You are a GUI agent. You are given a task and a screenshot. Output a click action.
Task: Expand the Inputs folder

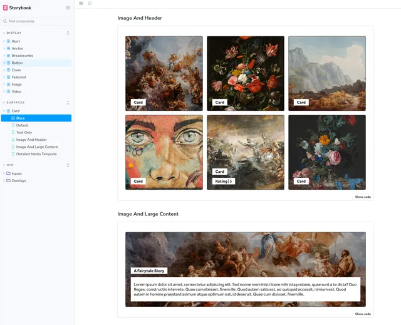coord(4,173)
